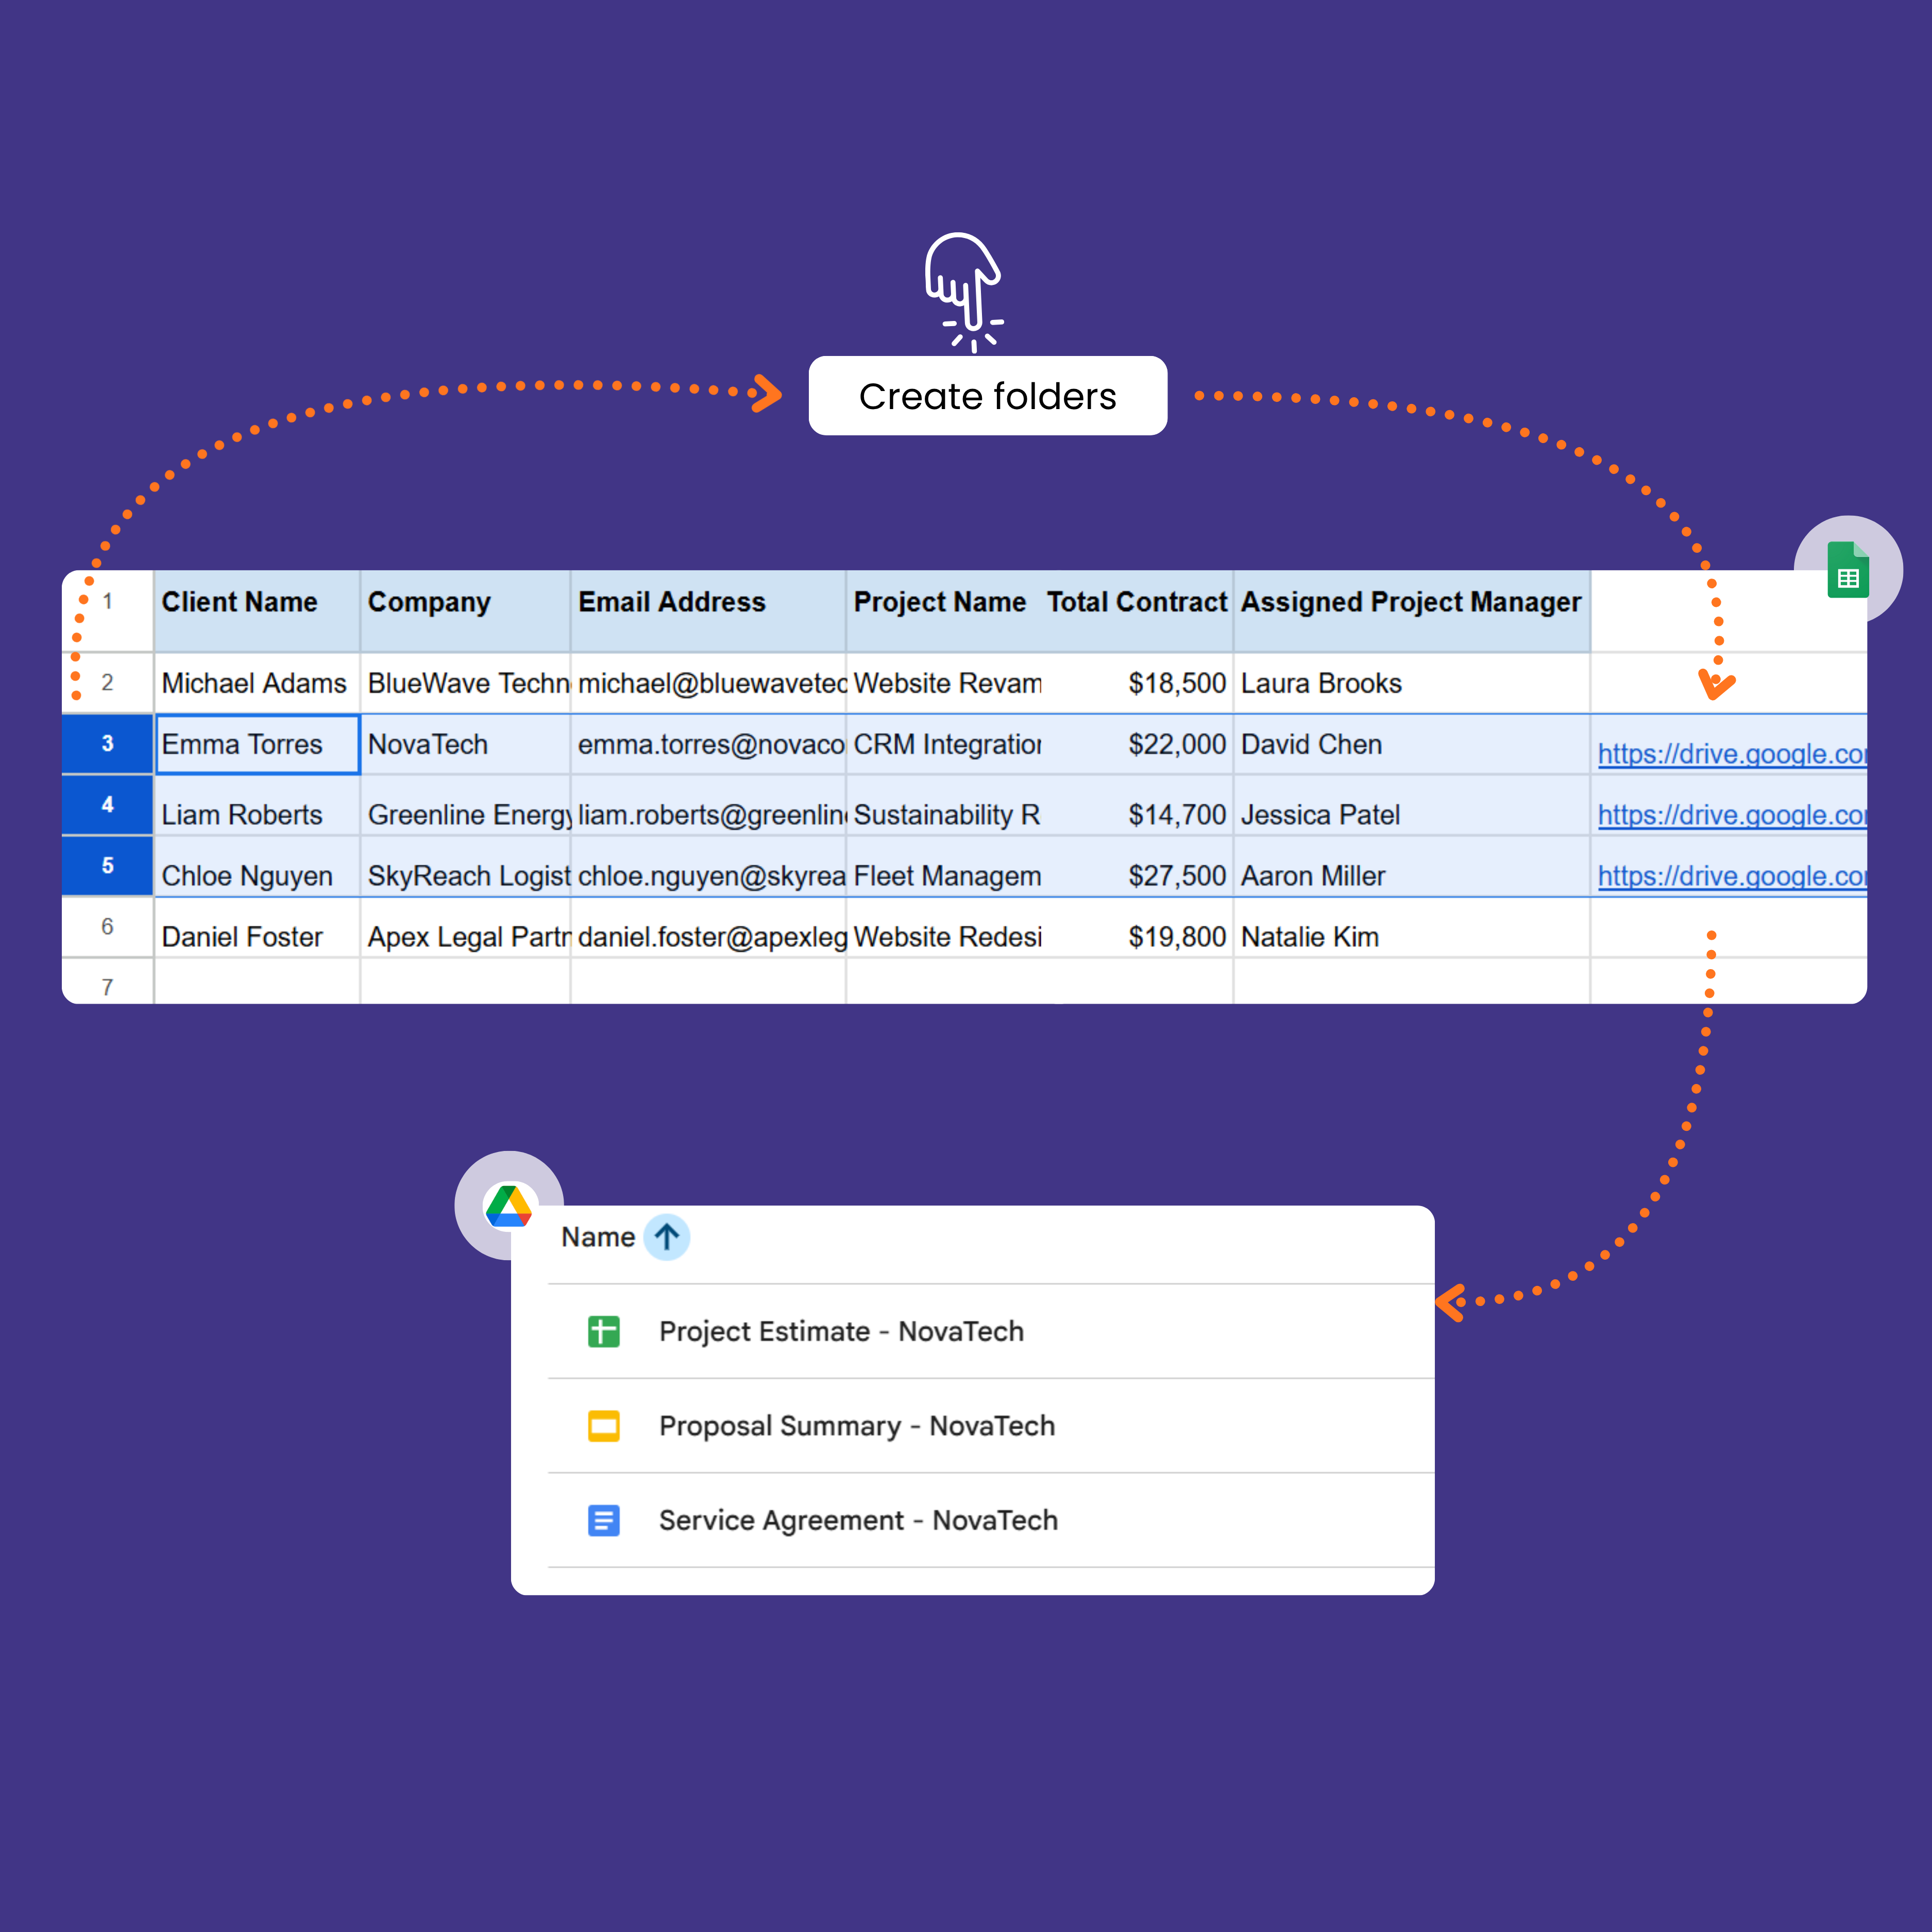
Task: Click the Google Sheets logo icon
Action: (x=1847, y=570)
